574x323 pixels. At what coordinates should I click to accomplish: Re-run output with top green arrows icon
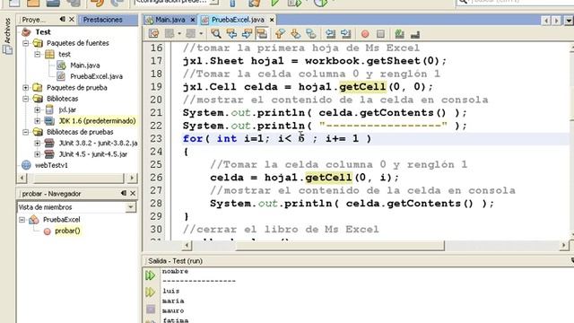pyautogui.click(x=150, y=275)
